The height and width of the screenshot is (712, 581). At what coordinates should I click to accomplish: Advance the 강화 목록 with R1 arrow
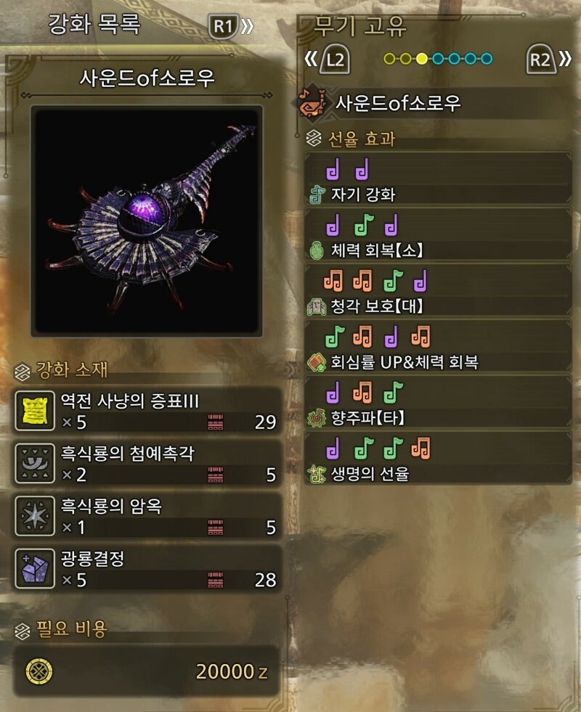(x=231, y=26)
